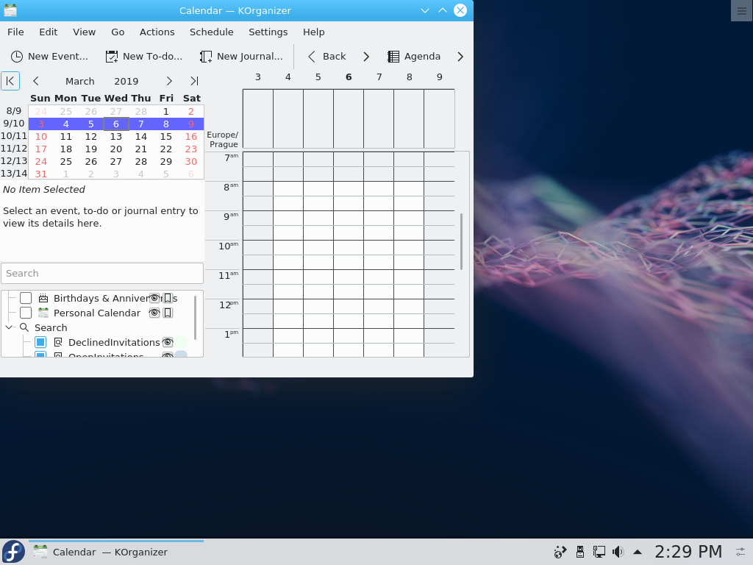This screenshot has width=753, height=565.
Task: Click the calendar list vertical scrollbar
Action: tap(195, 318)
